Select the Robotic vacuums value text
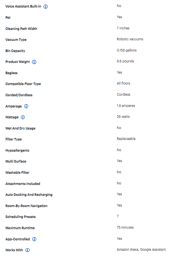 (x=130, y=39)
